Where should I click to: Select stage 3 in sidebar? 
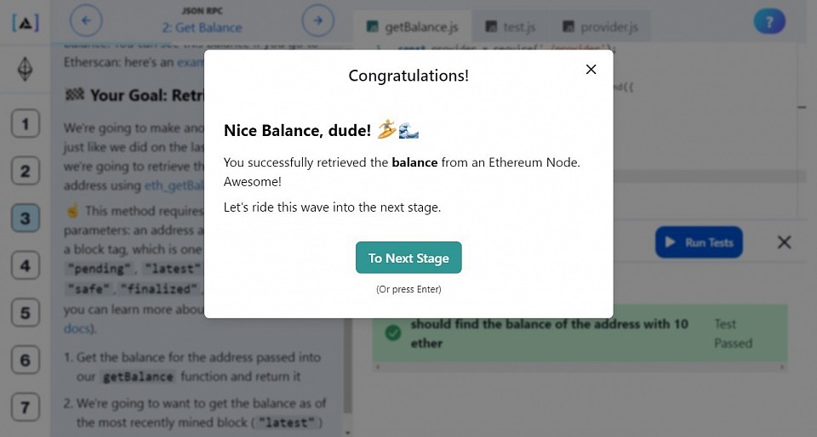25,218
